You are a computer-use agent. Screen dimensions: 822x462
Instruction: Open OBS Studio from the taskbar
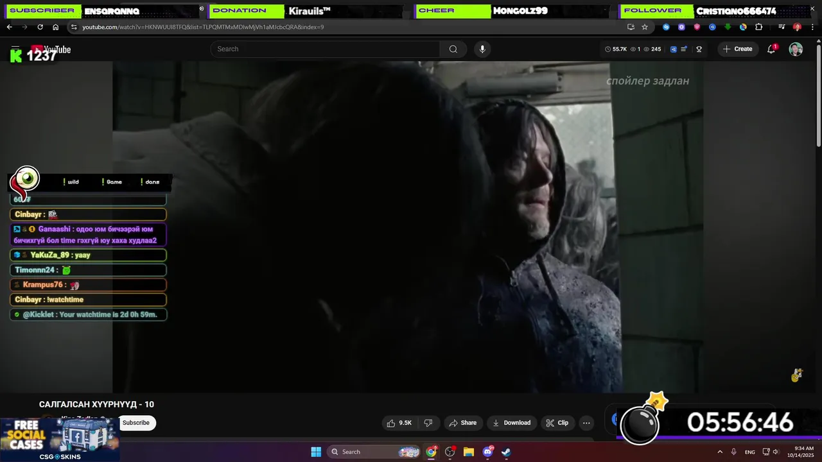click(x=450, y=452)
